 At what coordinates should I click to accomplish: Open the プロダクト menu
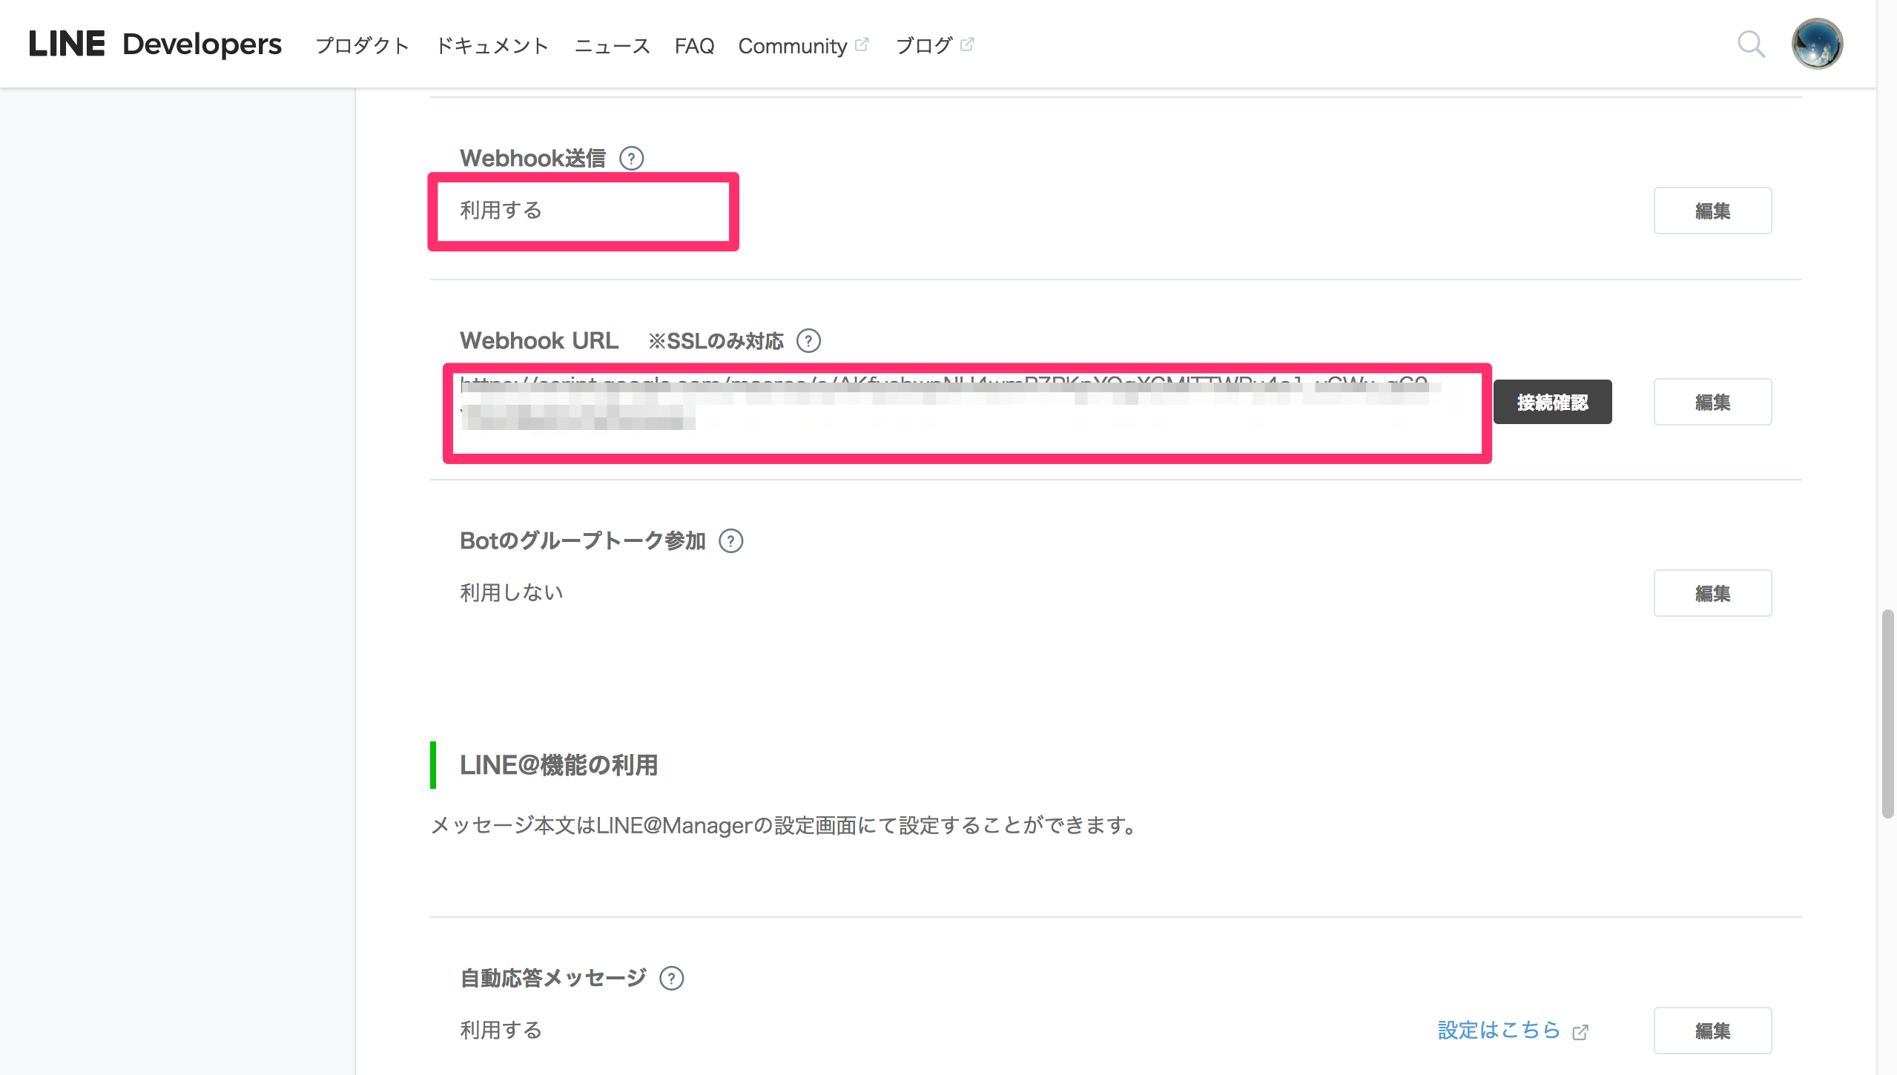point(363,46)
